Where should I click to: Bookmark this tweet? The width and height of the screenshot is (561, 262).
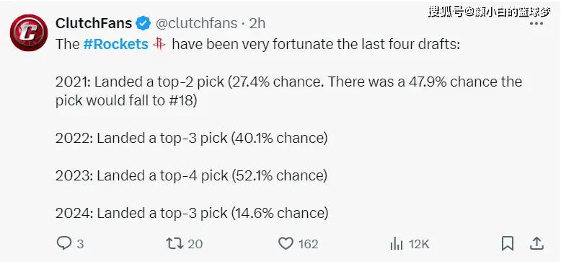508,244
